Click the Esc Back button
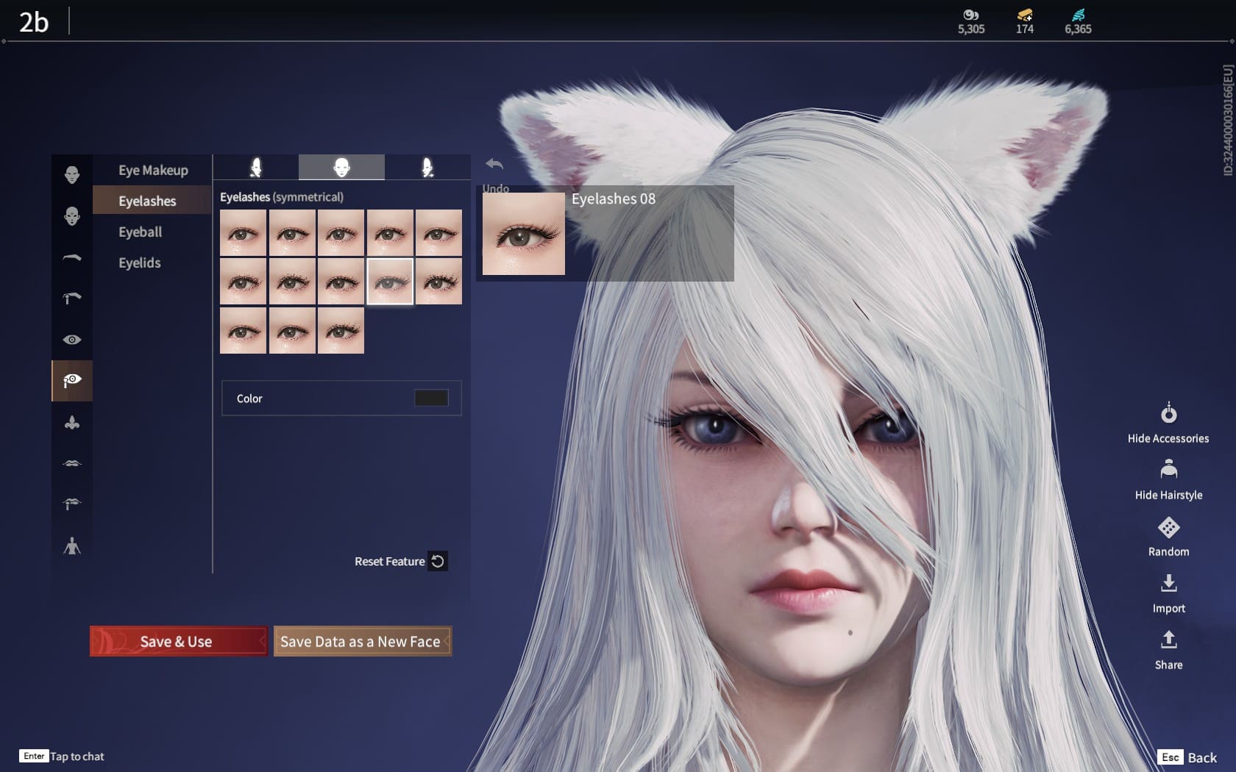 click(1187, 757)
